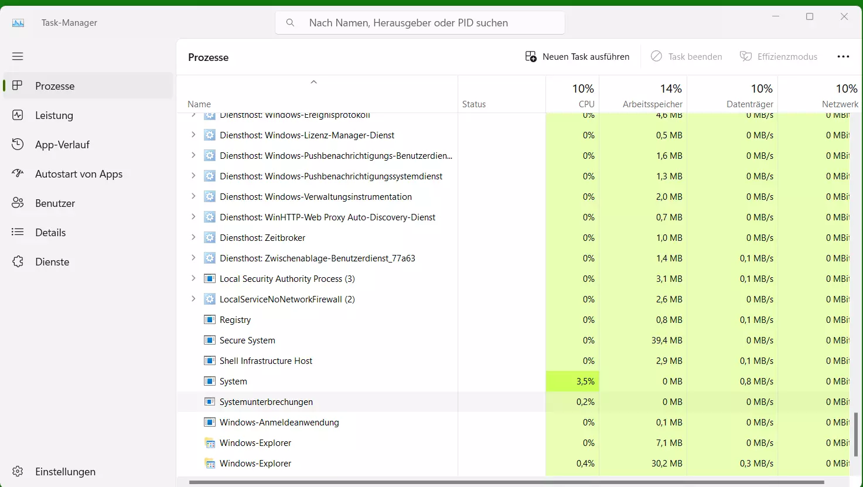Click the 30,2 MB memory cell
Viewport: 863px width, 487px height.
tap(643, 463)
